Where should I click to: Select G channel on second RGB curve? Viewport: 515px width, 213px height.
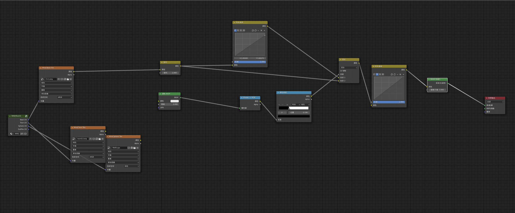coord(380,74)
